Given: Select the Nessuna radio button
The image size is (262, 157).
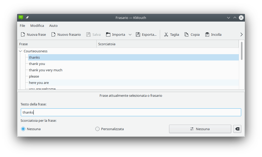Looking at the screenshot, I should click(23, 129).
